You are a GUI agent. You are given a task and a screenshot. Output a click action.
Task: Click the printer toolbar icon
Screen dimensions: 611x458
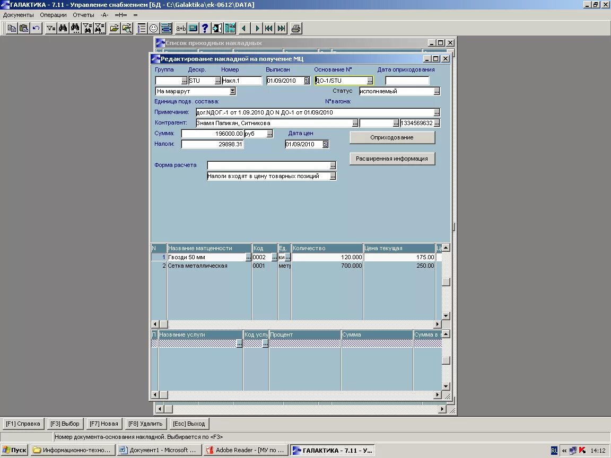click(296, 28)
